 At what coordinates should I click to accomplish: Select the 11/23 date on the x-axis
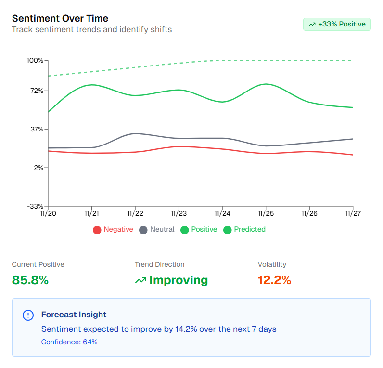(179, 212)
